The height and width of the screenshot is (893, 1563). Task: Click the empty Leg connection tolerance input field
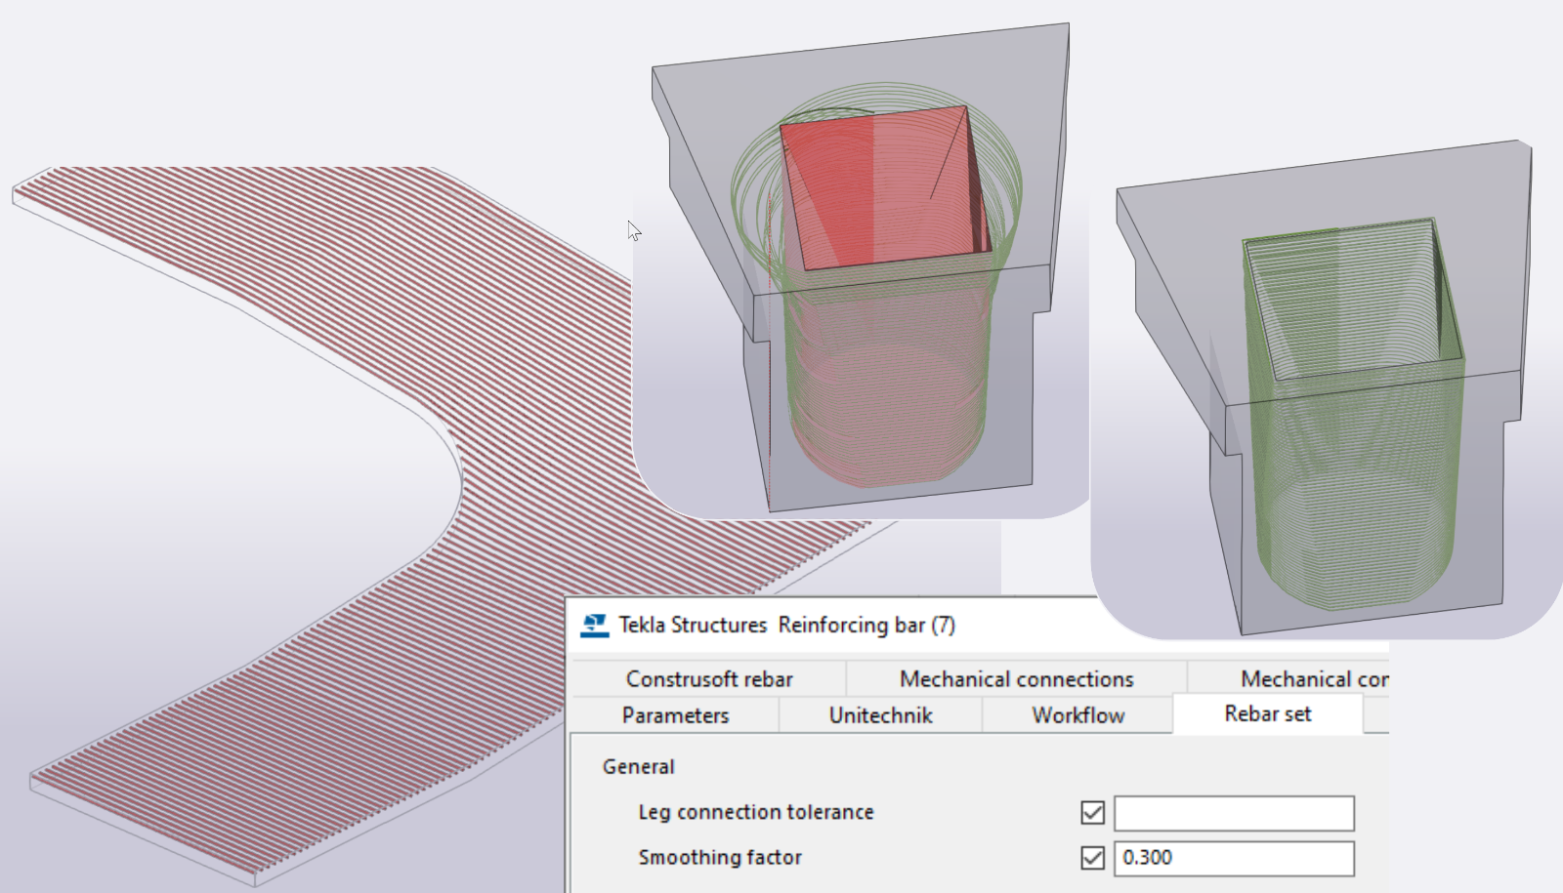pos(1234,812)
